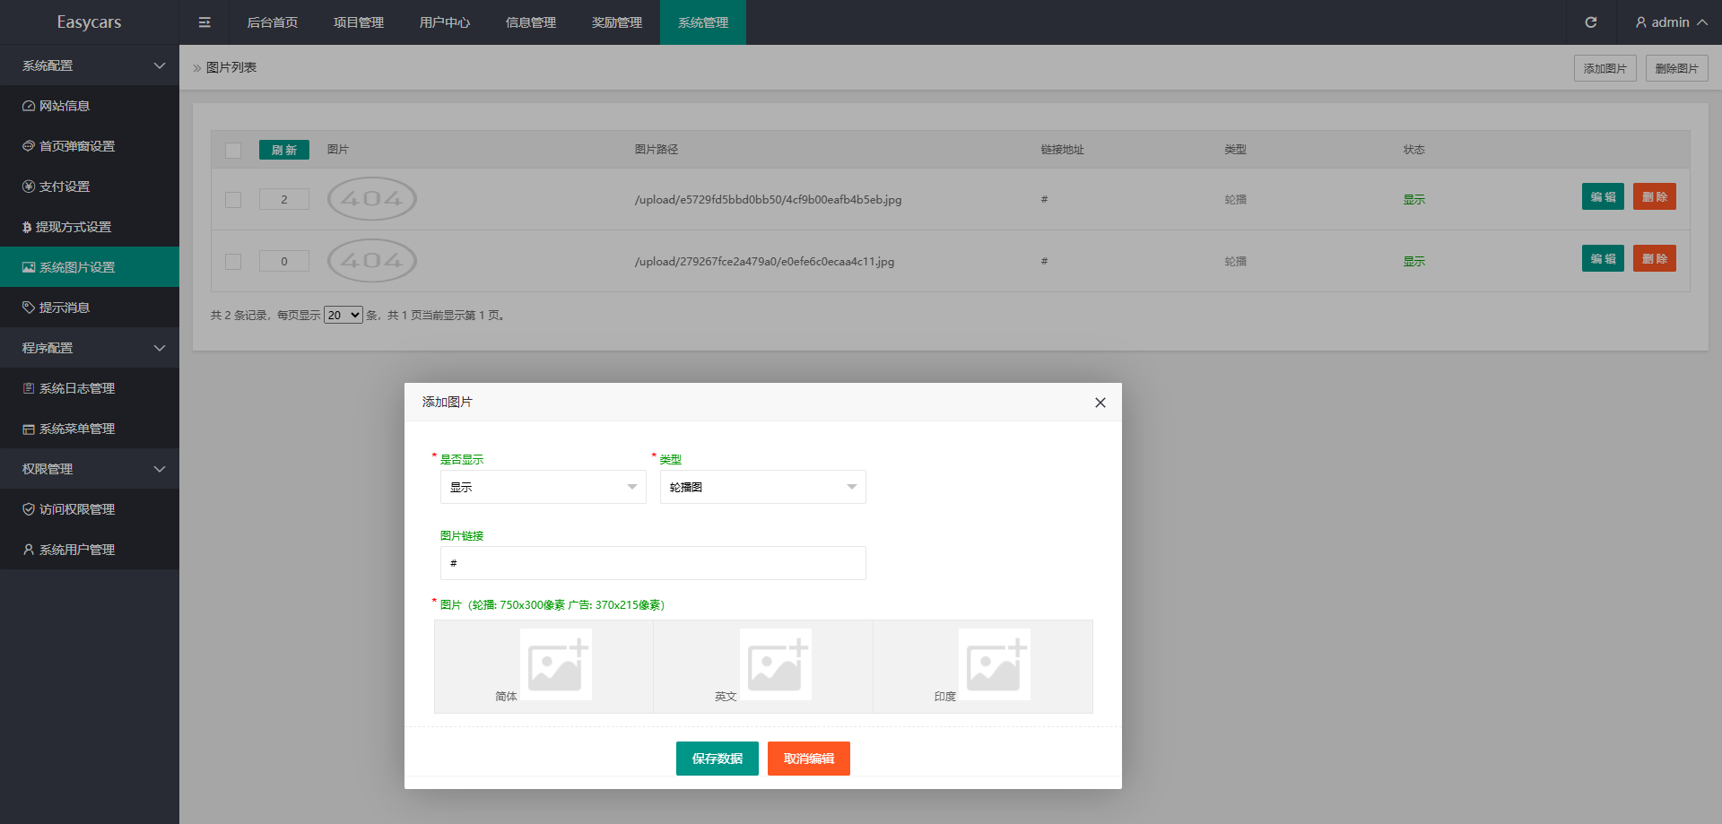The height and width of the screenshot is (824, 1722).
Task: Switch to the 项目管理 top menu
Action: click(359, 22)
